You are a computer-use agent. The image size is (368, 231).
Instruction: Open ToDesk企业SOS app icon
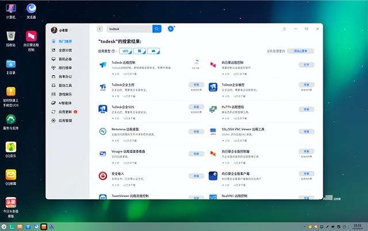pyautogui.click(x=103, y=109)
